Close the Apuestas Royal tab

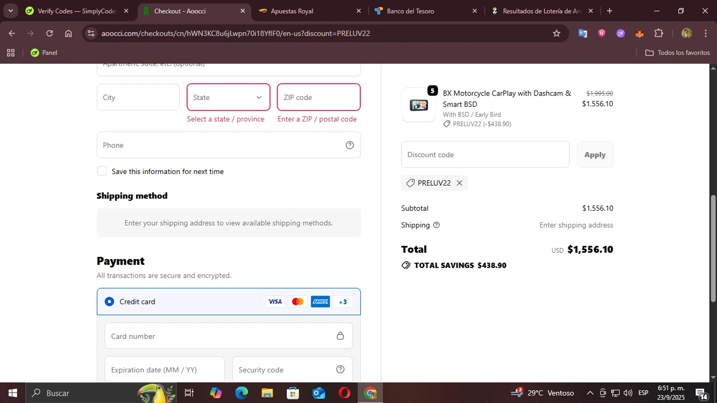click(x=358, y=11)
